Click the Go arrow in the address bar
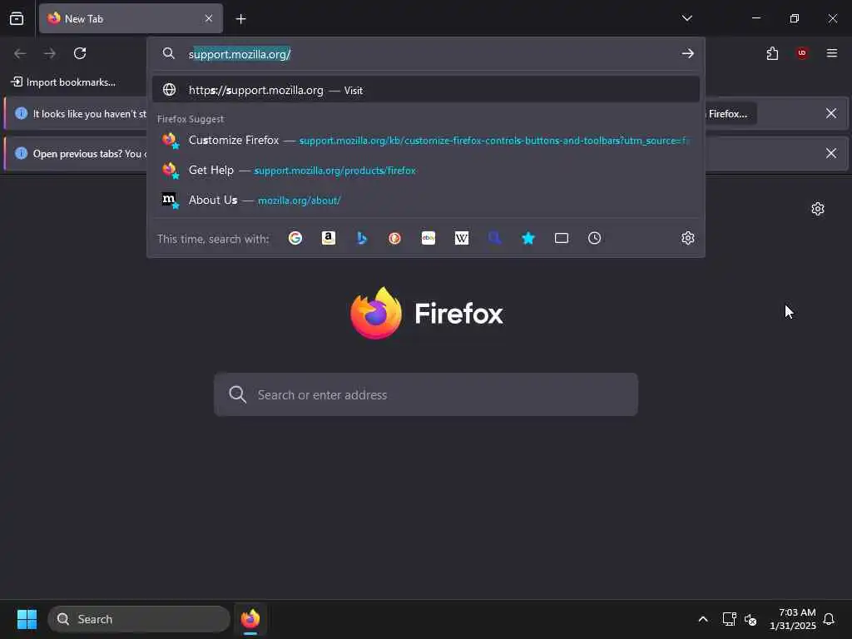Image resolution: width=852 pixels, height=639 pixels. pyautogui.click(x=688, y=53)
